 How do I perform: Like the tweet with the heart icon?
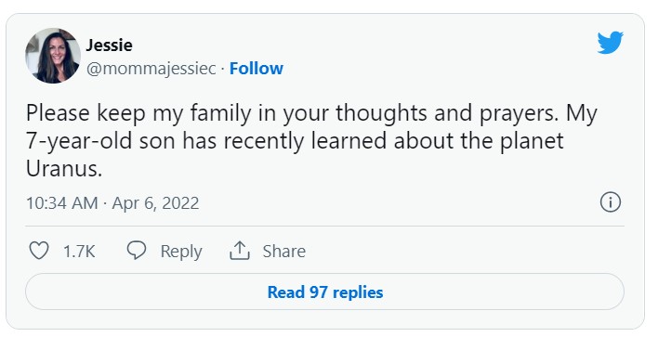(39, 251)
